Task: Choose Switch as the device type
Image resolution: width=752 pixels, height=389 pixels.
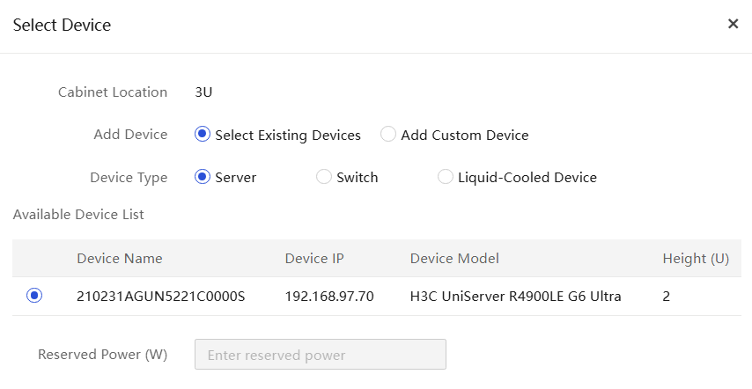Action: coord(324,177)
